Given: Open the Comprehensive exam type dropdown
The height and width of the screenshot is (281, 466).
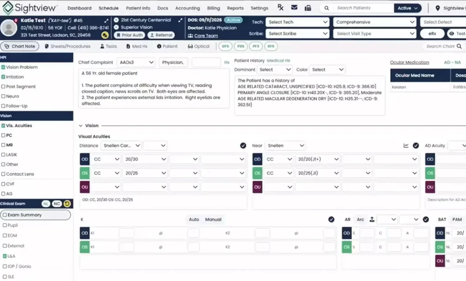Looking at the screenshot, I should (375, 22).
